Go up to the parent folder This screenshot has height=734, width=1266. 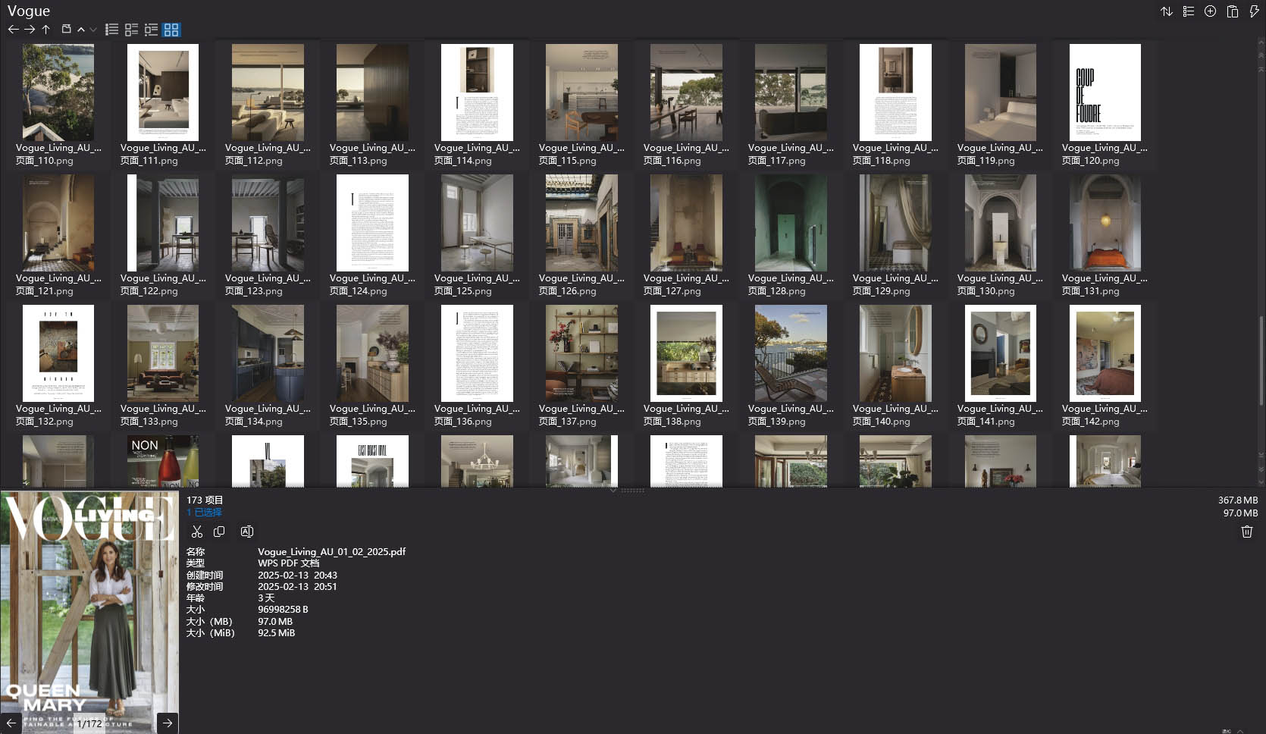click(x=45, y=30)
